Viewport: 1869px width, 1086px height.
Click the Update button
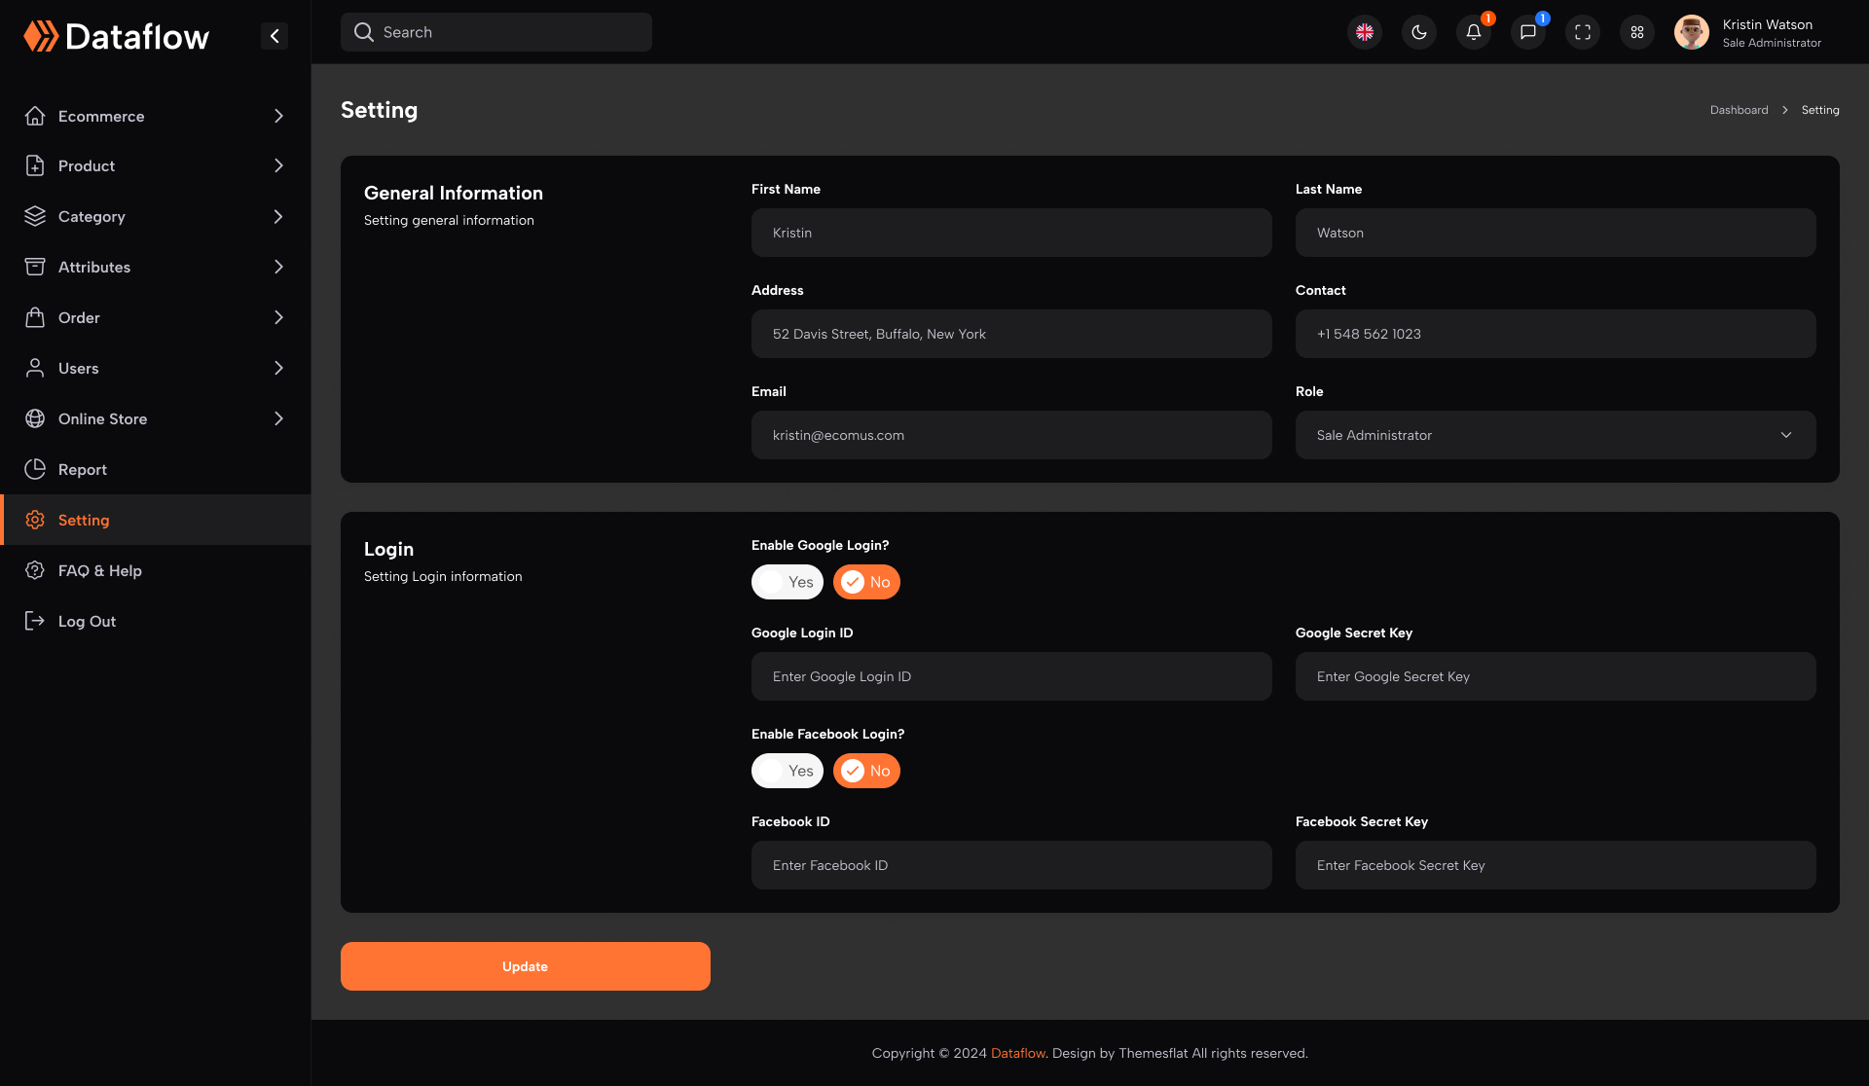click(x=525, y=965)
